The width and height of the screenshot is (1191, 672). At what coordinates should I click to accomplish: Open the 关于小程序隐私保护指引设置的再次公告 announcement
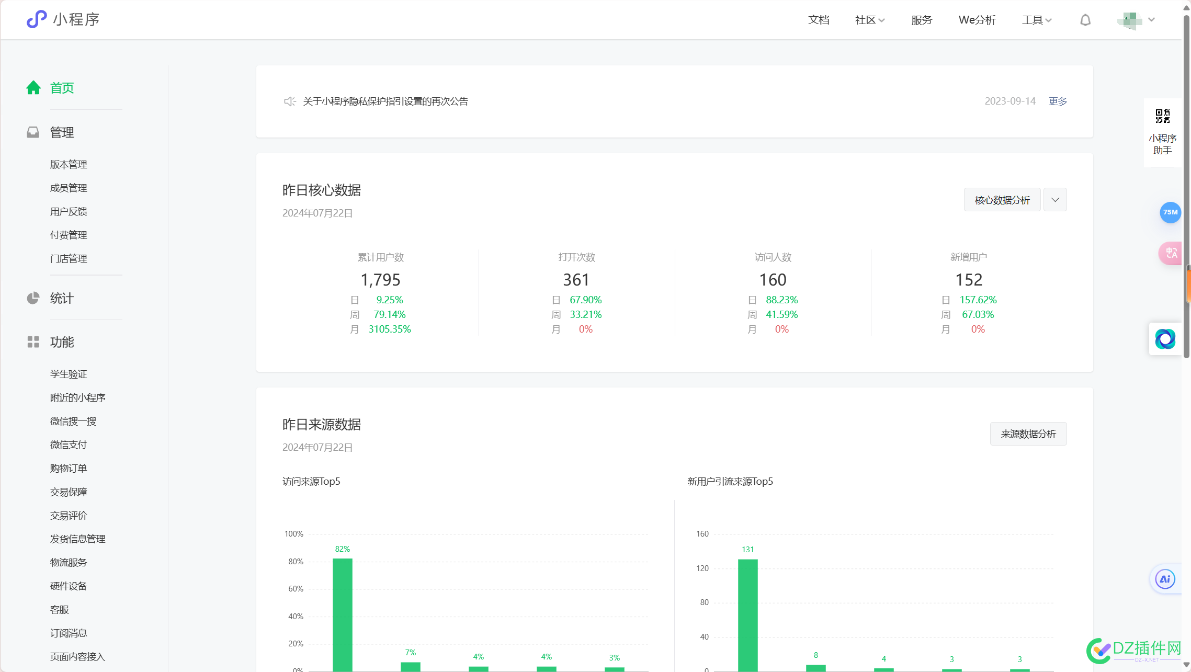point(385,101)
